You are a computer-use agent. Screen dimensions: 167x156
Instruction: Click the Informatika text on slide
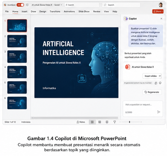[49, 88]
